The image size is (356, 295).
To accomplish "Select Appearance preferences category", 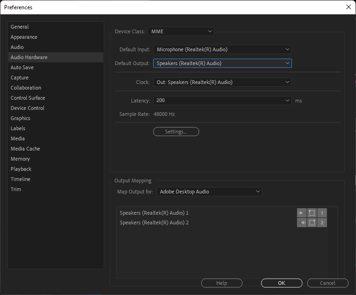I will [56, 37].
